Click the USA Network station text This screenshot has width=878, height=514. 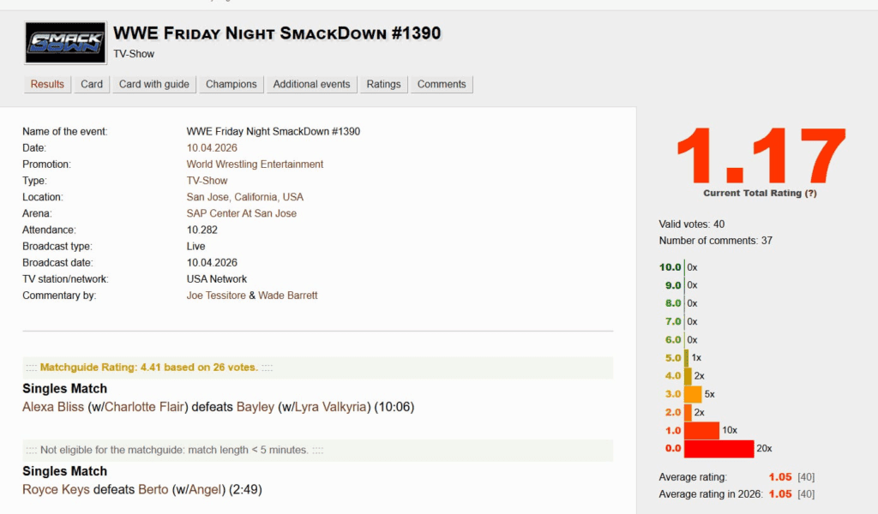(217, 279)
